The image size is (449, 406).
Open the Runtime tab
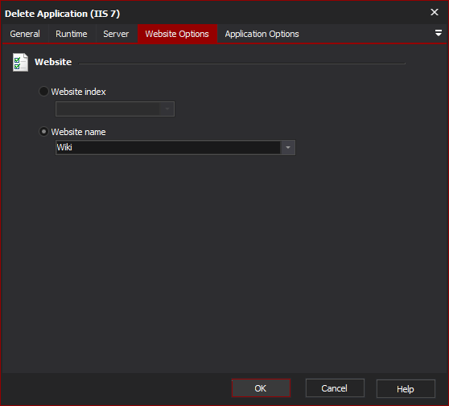point(72,34)
